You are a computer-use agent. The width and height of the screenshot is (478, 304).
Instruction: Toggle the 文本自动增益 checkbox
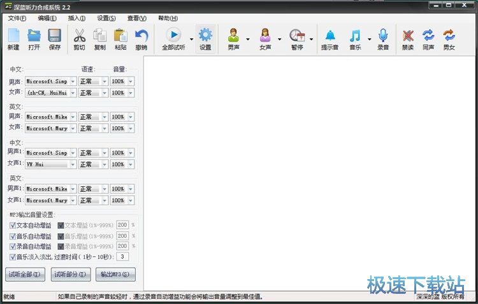point(13,225)
